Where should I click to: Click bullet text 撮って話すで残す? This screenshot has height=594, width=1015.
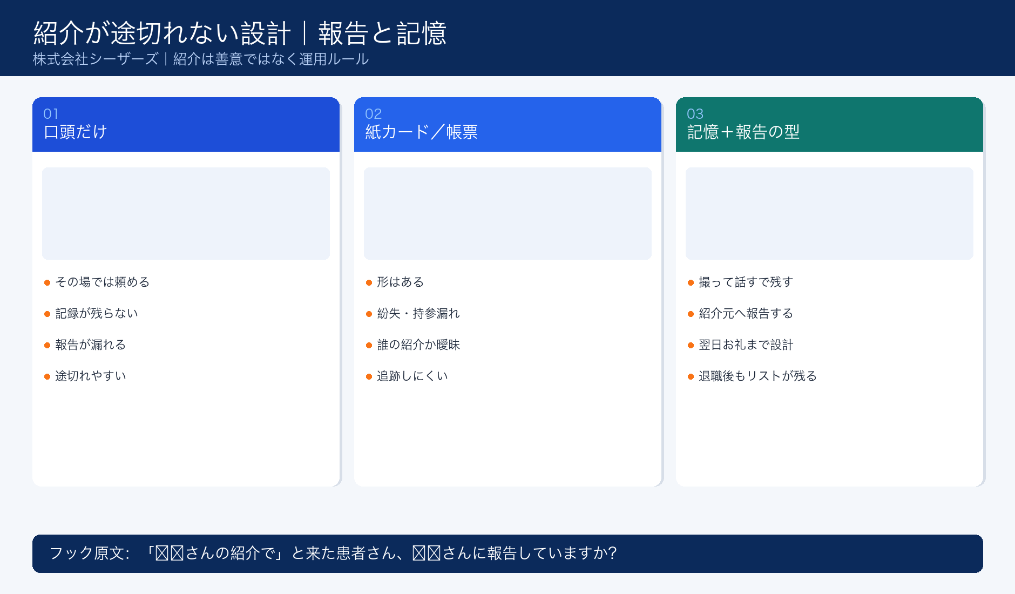coord(746,282)
